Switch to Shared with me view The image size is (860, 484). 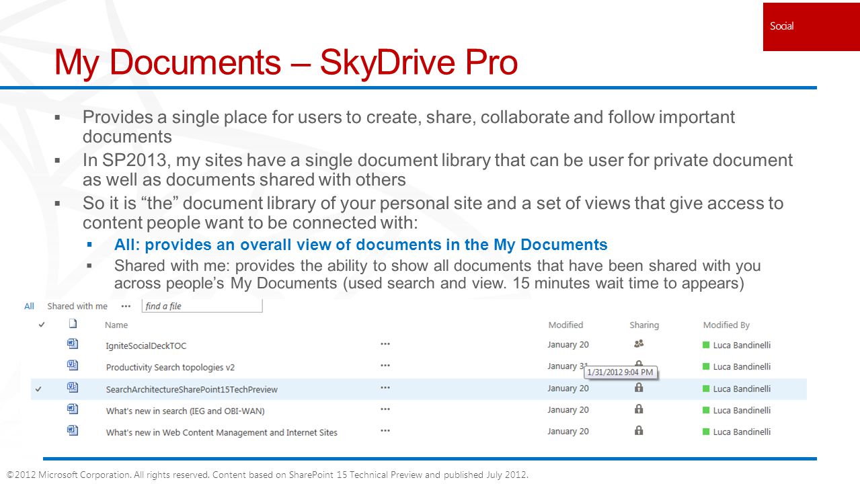(x=77, y=306)
